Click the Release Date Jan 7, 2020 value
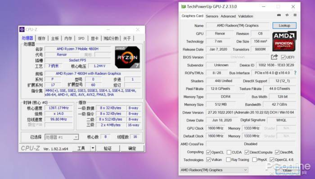Screen dimensions: 315x179 tap(218, 49)
